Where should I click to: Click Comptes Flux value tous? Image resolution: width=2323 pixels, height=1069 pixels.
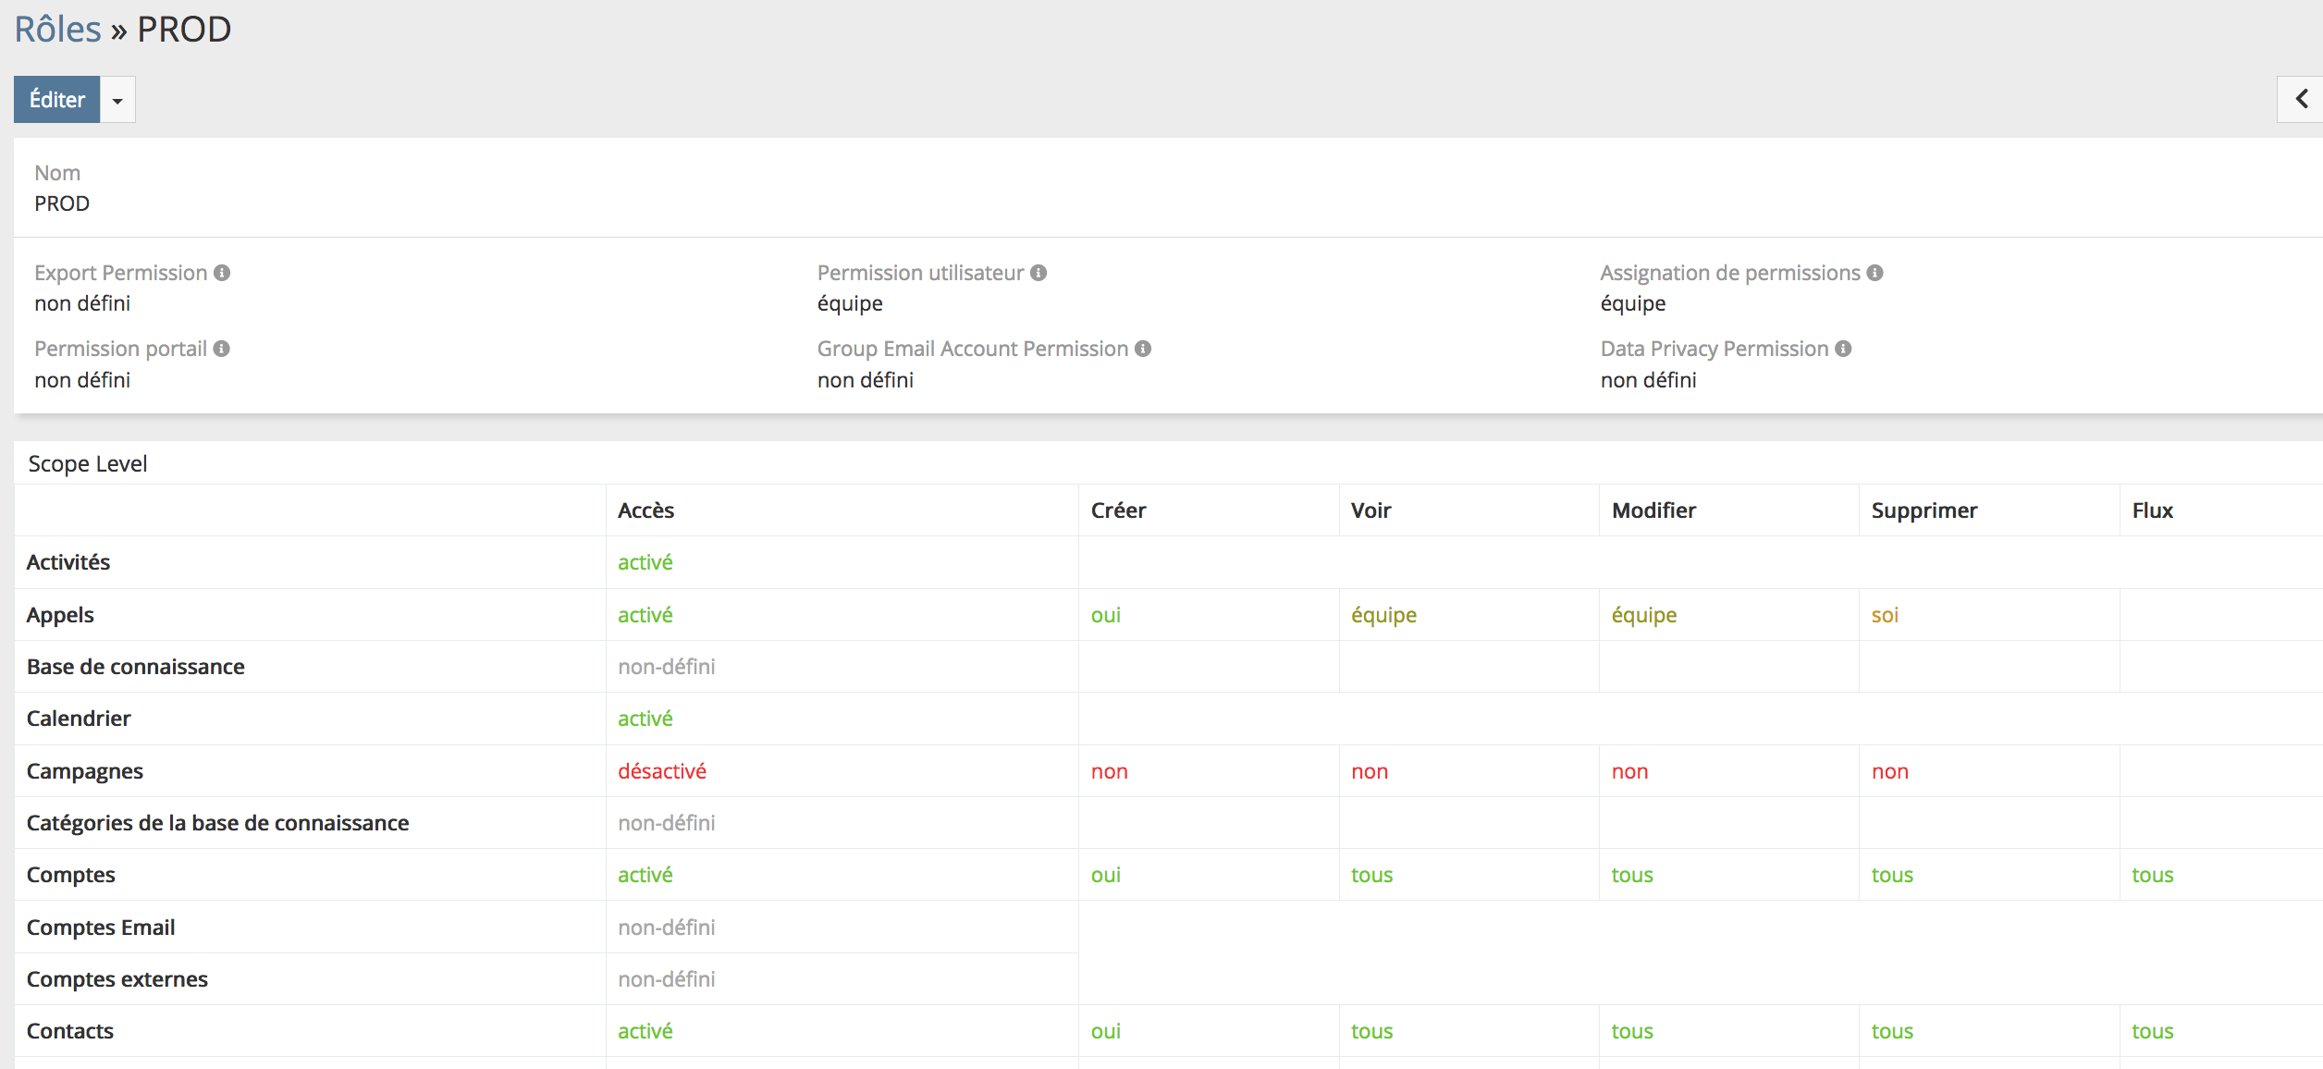coord(2152,875)
